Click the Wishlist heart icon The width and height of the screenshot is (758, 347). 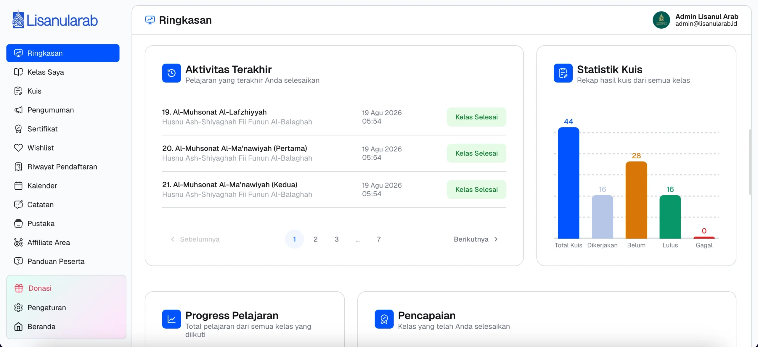point(18,148)
